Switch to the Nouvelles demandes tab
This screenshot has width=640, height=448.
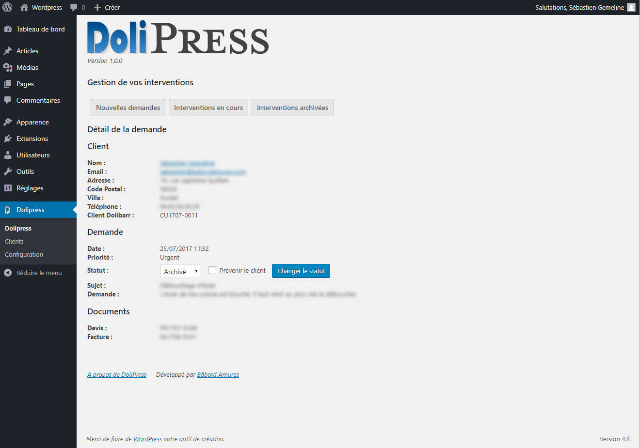click(128, 108)
